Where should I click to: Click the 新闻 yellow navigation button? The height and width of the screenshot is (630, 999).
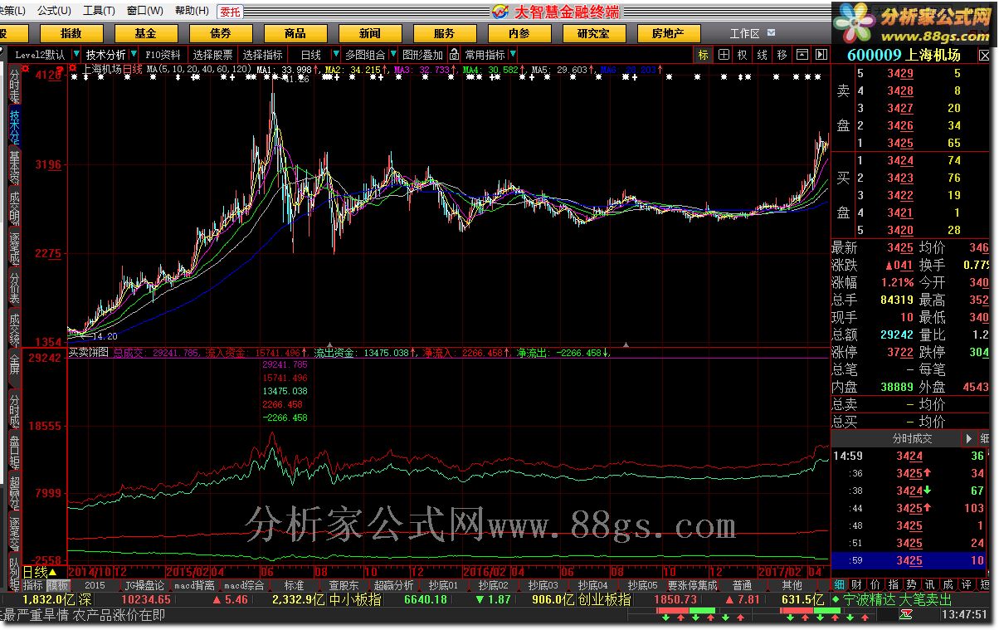pos(370,33)
